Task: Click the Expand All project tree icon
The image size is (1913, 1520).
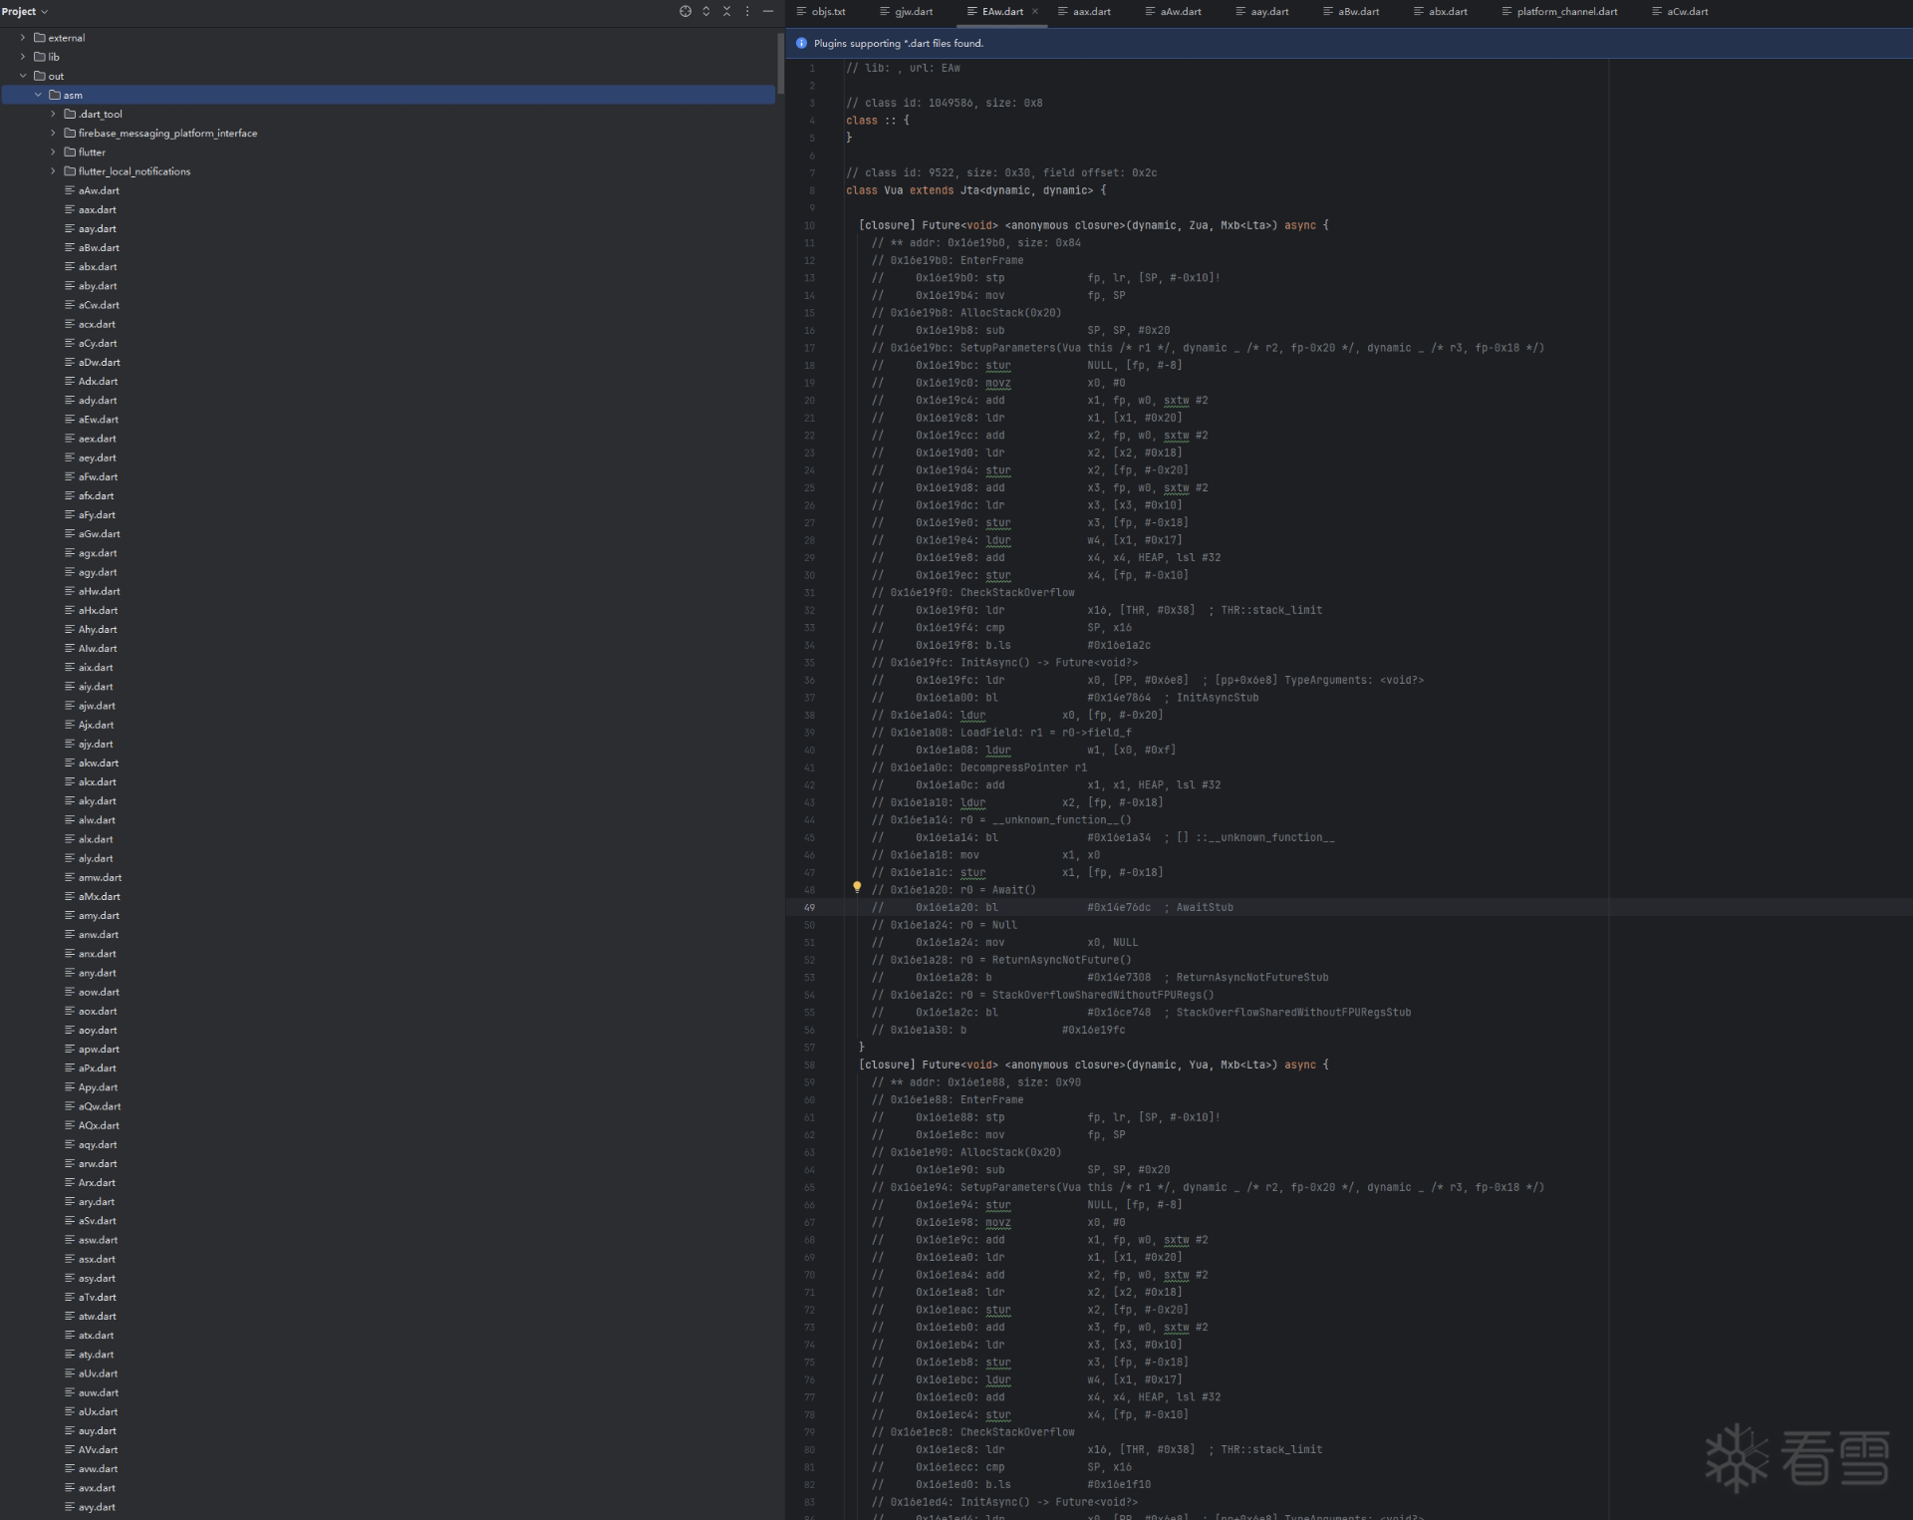Action: 705,11
